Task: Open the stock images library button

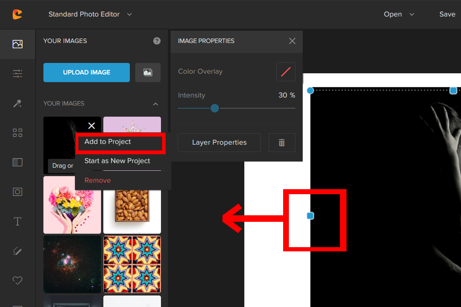Action: pyautogui.click(x=148, y=73)
